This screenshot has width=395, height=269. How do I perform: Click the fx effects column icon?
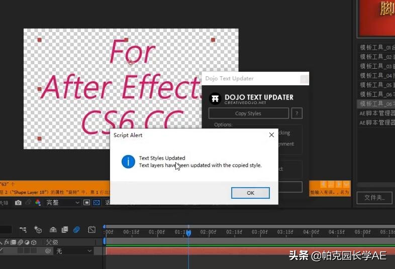coord(7,242)
